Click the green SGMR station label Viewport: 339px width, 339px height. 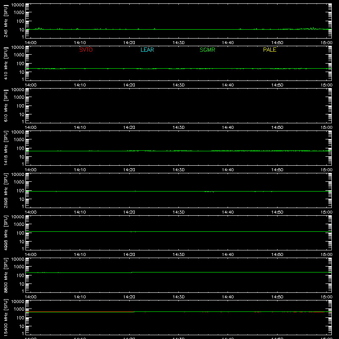(x=207, y=50)
